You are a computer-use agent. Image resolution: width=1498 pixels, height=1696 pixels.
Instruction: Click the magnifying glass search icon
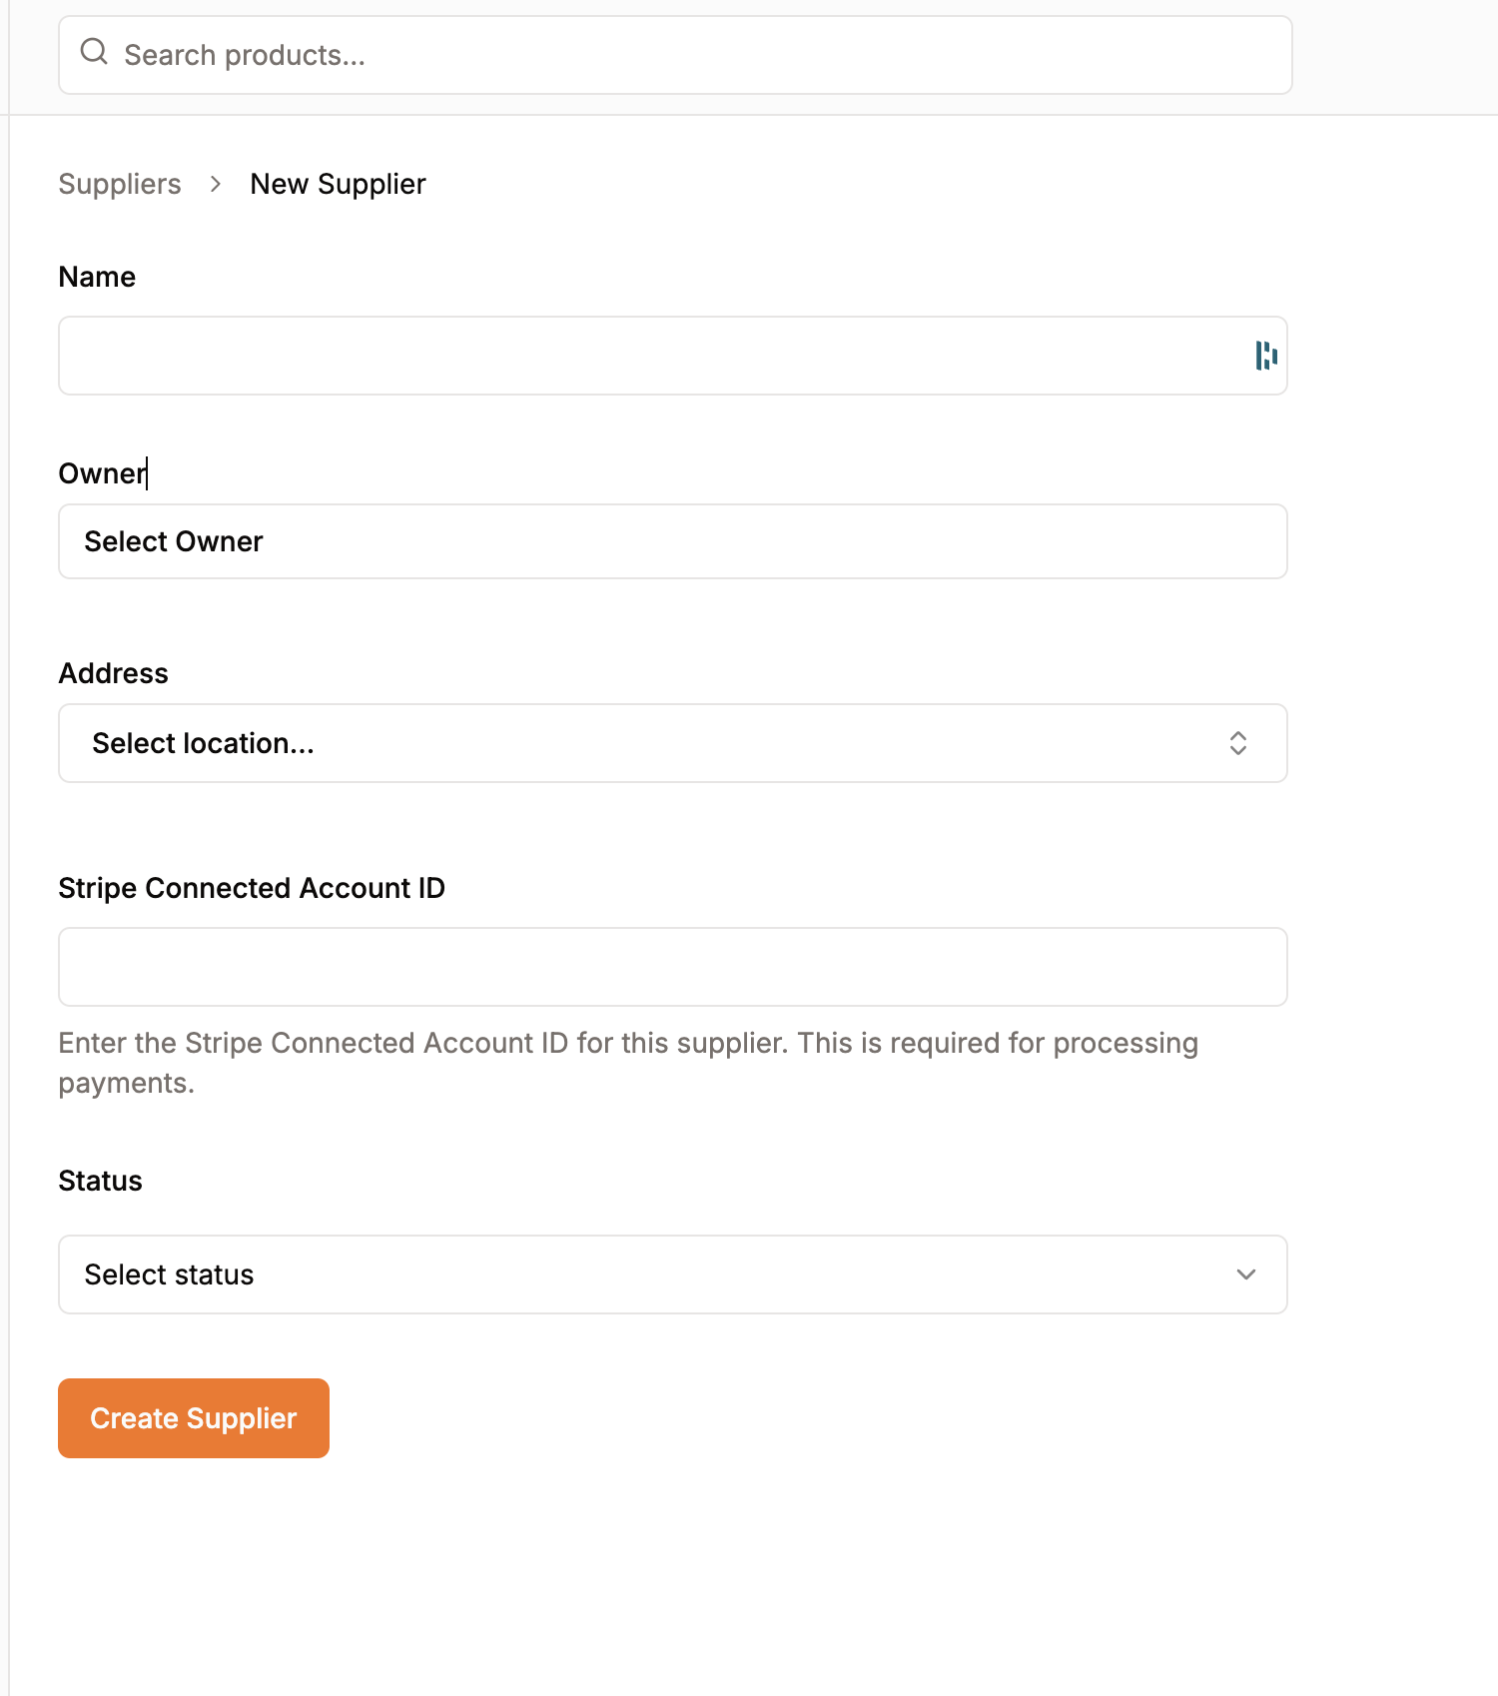(95, 51)
